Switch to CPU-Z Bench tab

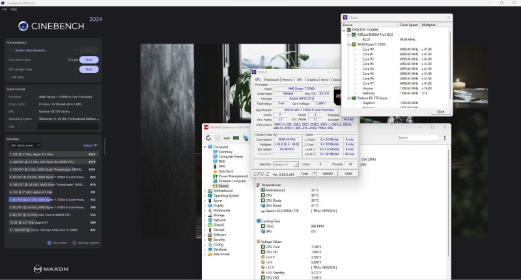(325, 79)
